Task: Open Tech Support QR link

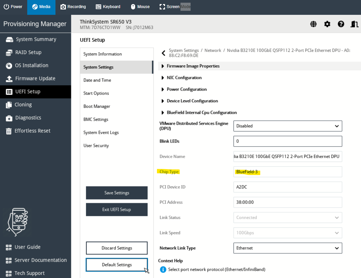Action: click(25, 273)
